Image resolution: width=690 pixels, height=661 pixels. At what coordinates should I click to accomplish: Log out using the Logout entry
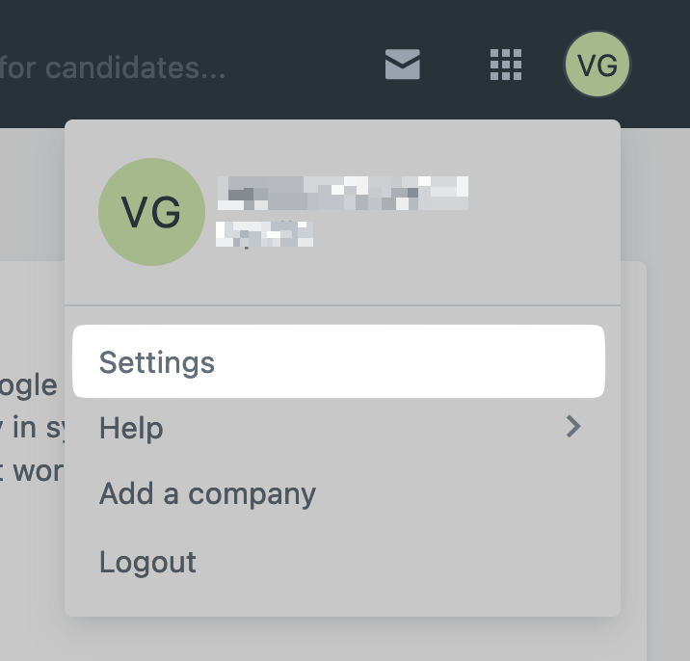pyautogui.click(x=147, y=562)
